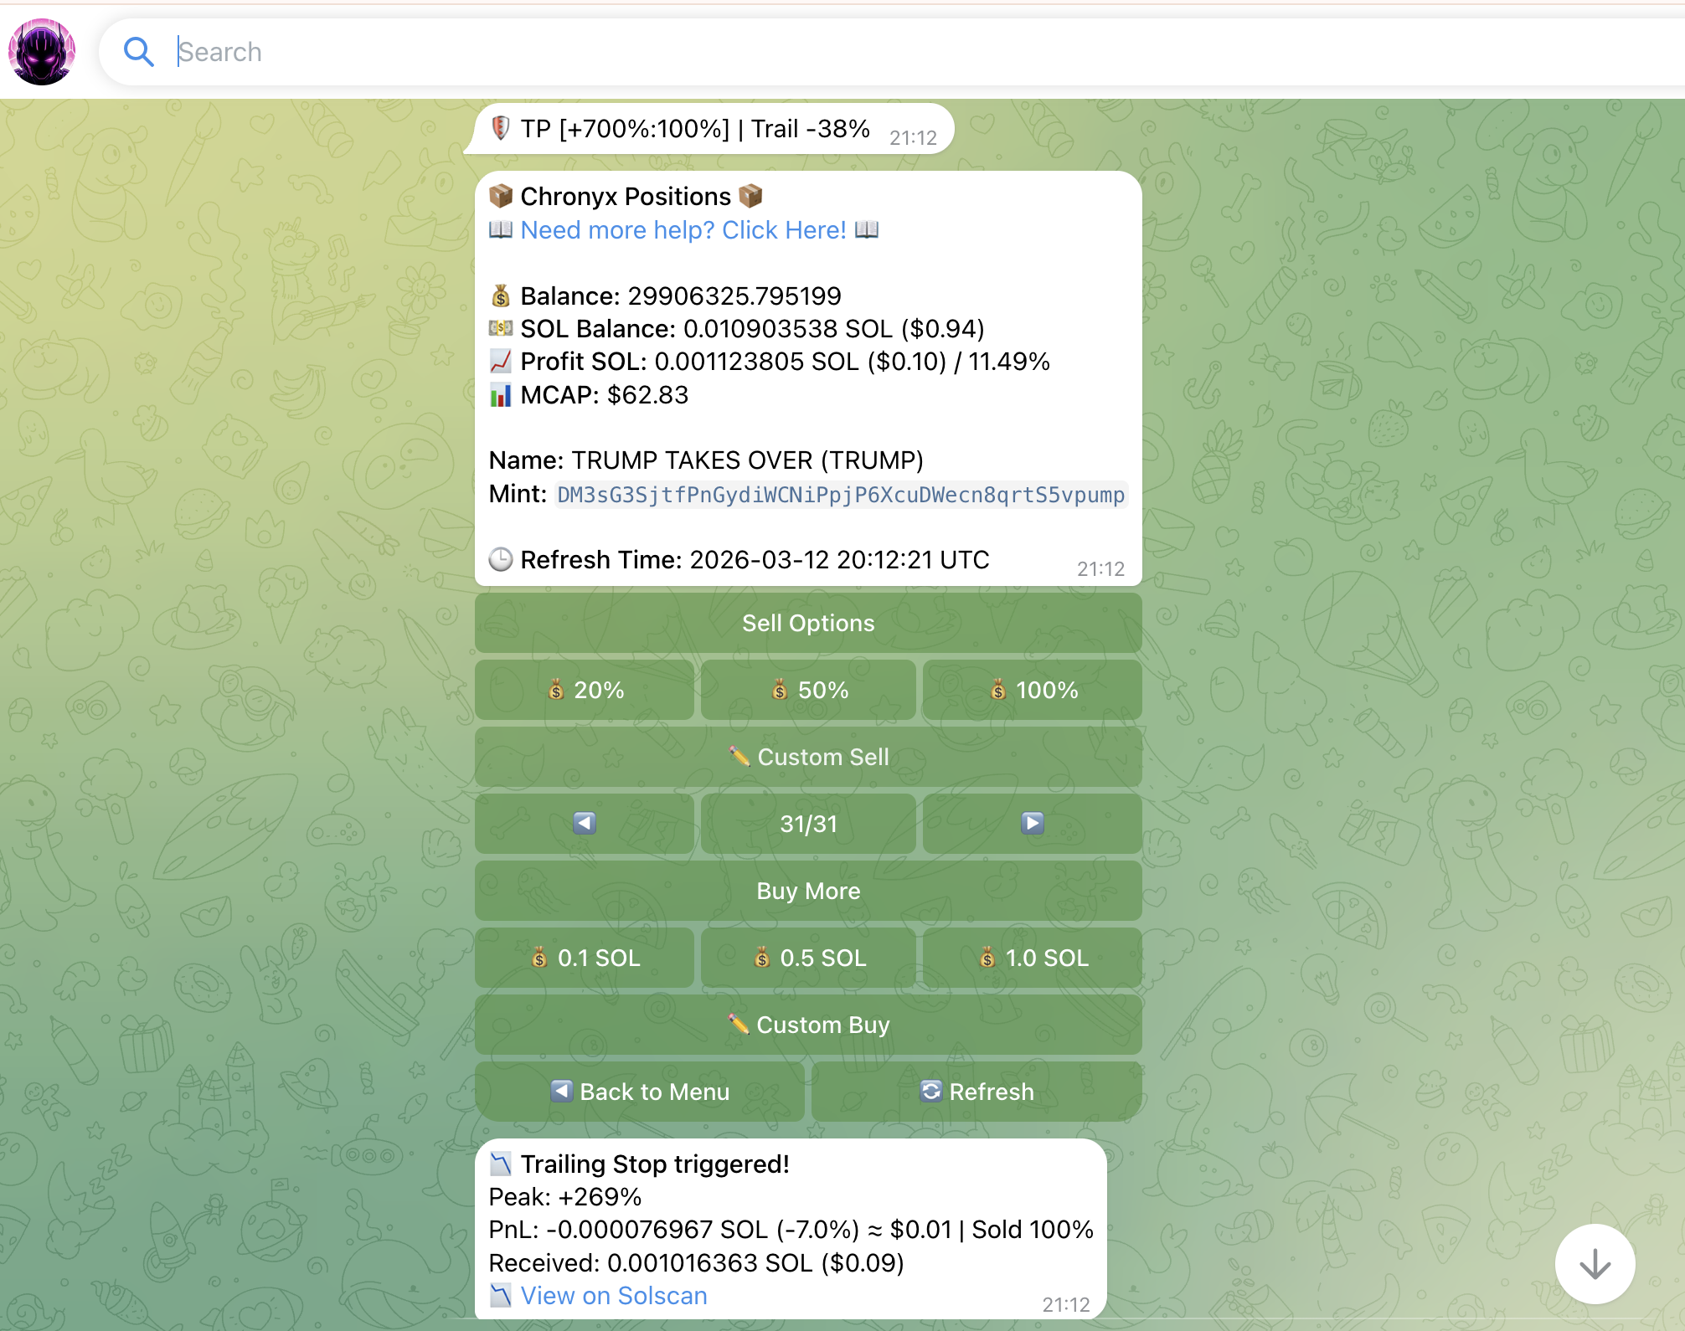This screenshot has height=1331, width=1685.
Task: Sell 100% of the position
Action: [x=1032, y=690]
